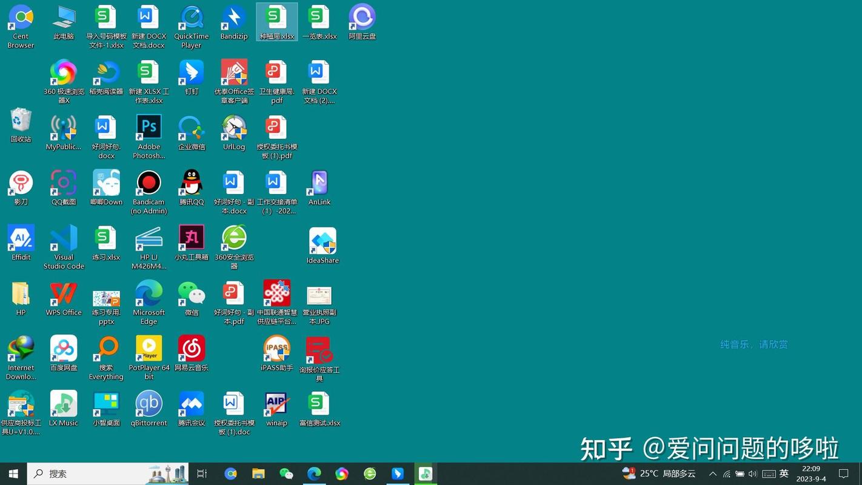
Task: Open UrlLog desktop shortcut
Action: [x=234, y=128]
